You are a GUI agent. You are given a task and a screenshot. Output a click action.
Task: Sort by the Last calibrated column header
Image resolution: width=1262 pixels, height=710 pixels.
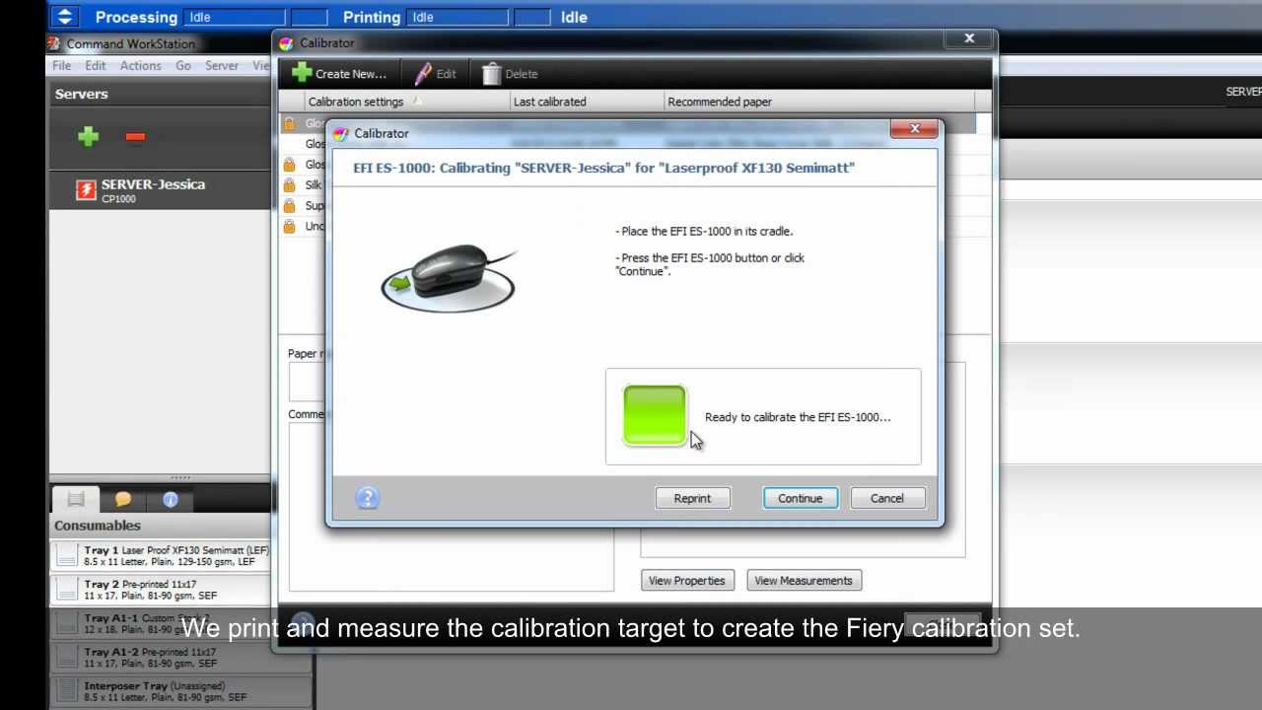pyautogui.click(x=586, y=102)
